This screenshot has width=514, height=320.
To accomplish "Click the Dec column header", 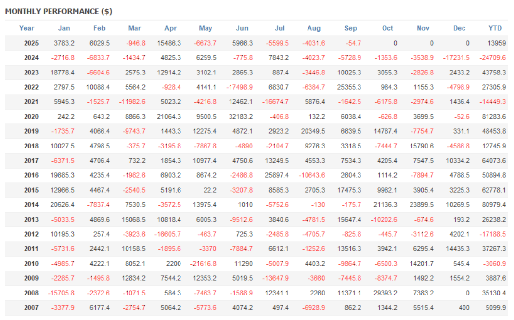I will (460, 28).
